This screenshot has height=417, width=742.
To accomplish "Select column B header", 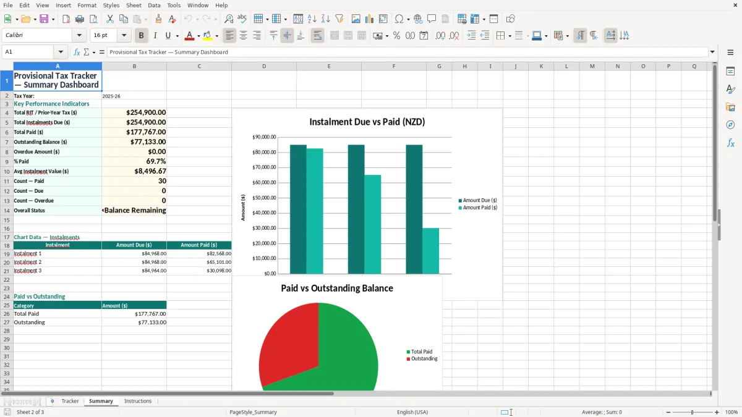I will (134, 66).
